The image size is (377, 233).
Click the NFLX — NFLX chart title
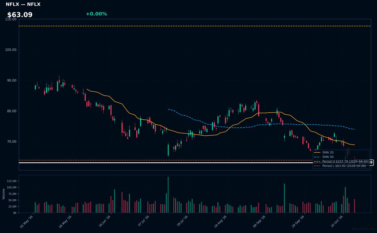[x=23, y=4]
